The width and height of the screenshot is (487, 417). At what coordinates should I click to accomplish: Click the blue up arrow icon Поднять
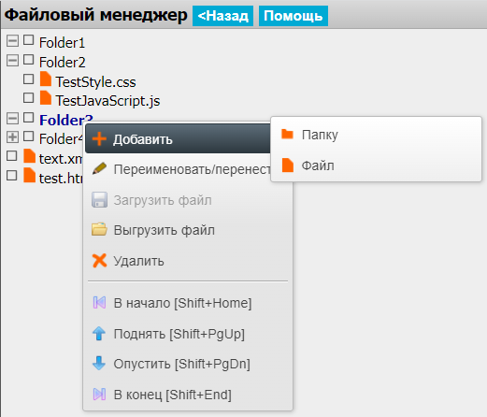tap(99, 333)
